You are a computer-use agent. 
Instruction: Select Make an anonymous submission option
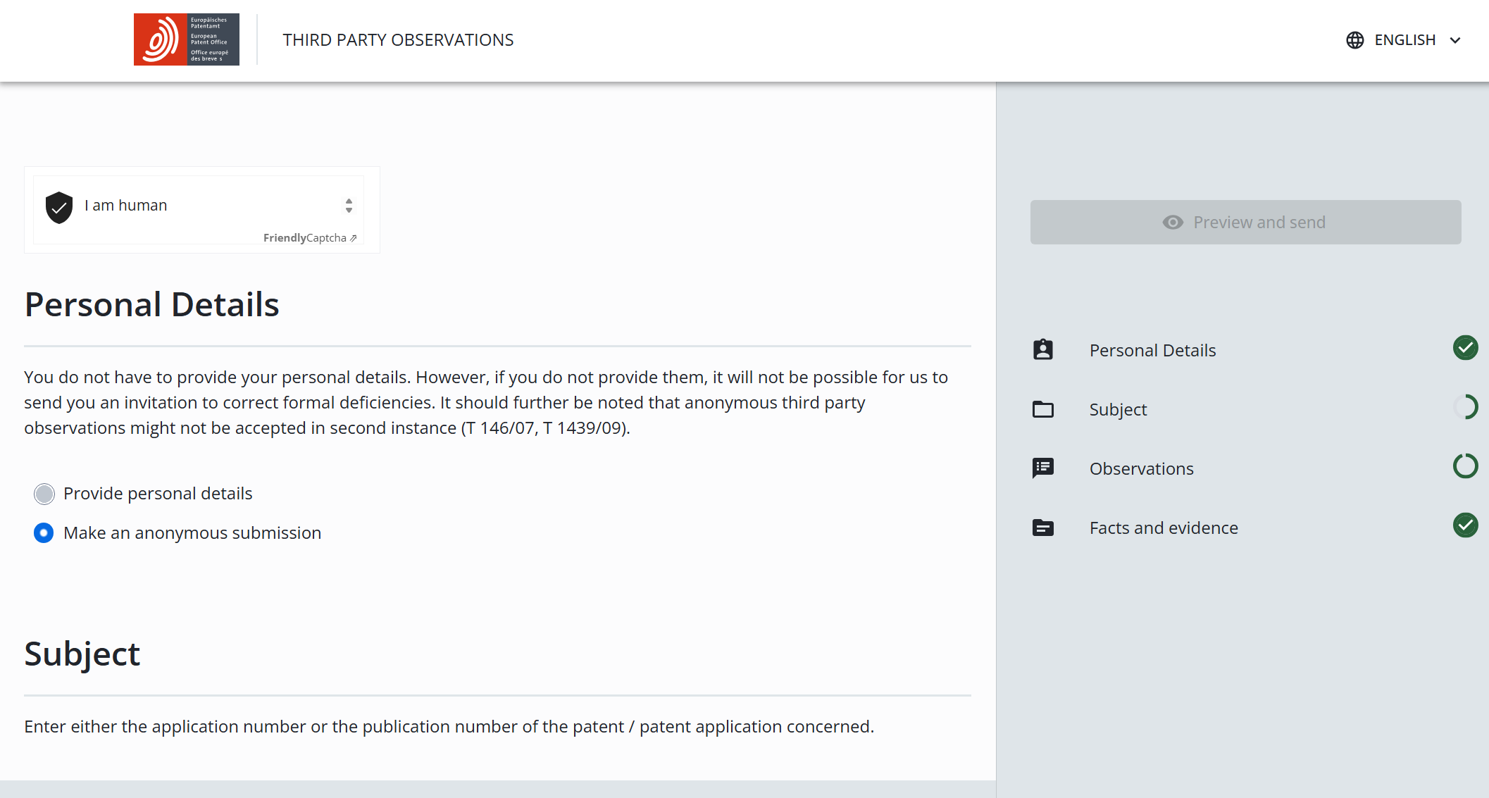(x=44, y=533)
